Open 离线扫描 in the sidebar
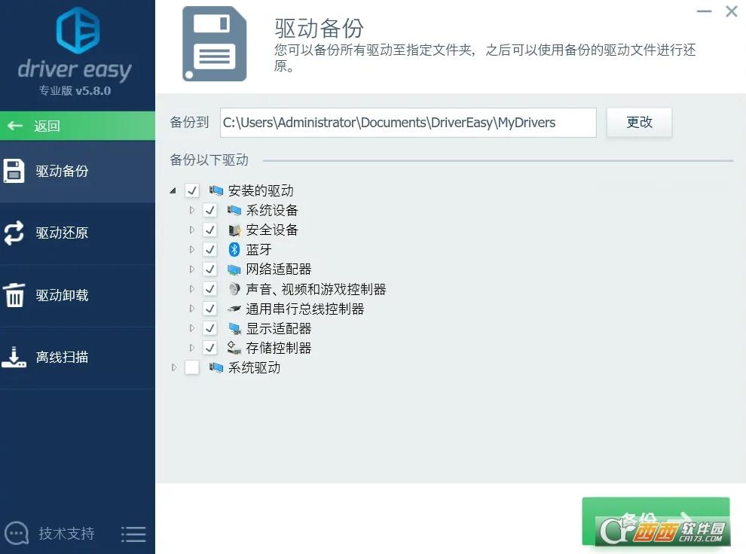Image resolution: width=746 pixels, height=554 pixels. point(78,357)
